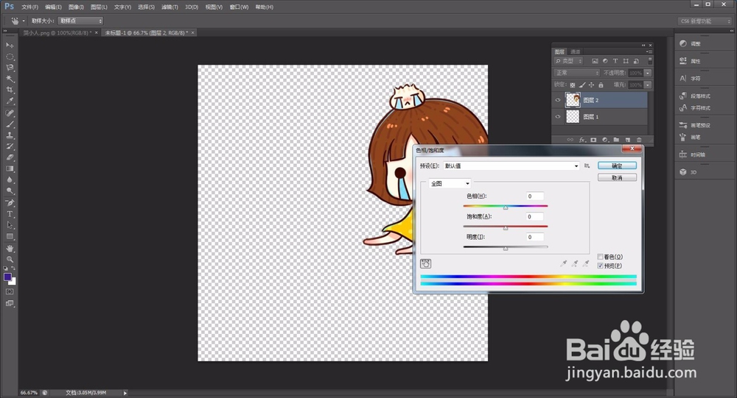The image size is (737, 398).
Task: Click the delete layer trash icon
Action: tap(639, 140)
